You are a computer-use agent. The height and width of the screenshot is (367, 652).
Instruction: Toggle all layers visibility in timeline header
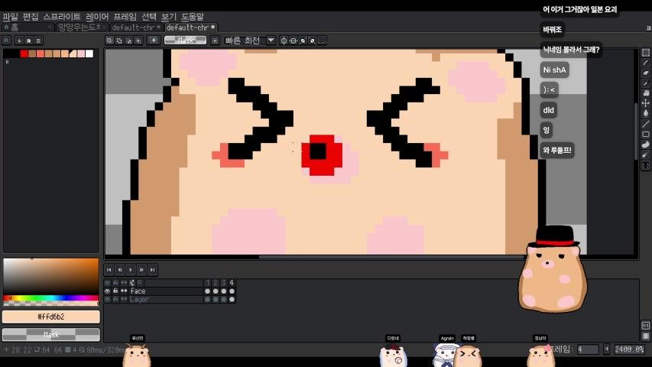pos(107,283)
